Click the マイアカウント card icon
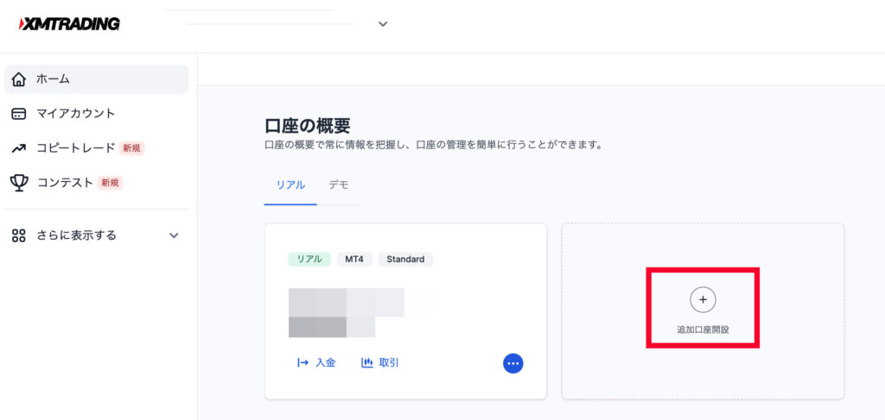Viewport: 885px width, 420px height. (x=19, y=114)
